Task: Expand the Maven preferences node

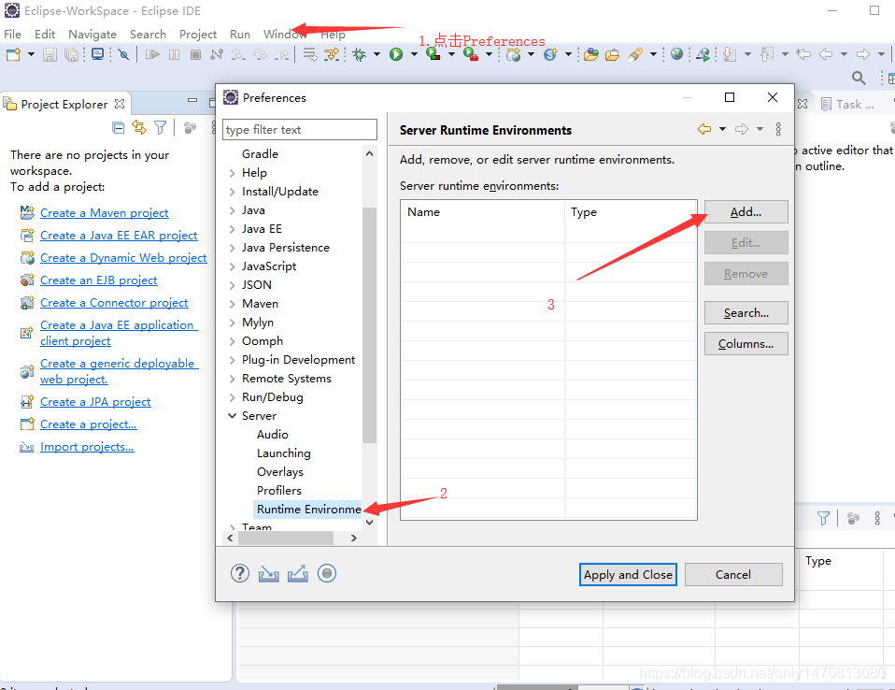Action: 233,304
